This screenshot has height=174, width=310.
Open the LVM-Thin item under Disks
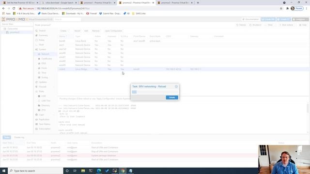pos(46,101)
